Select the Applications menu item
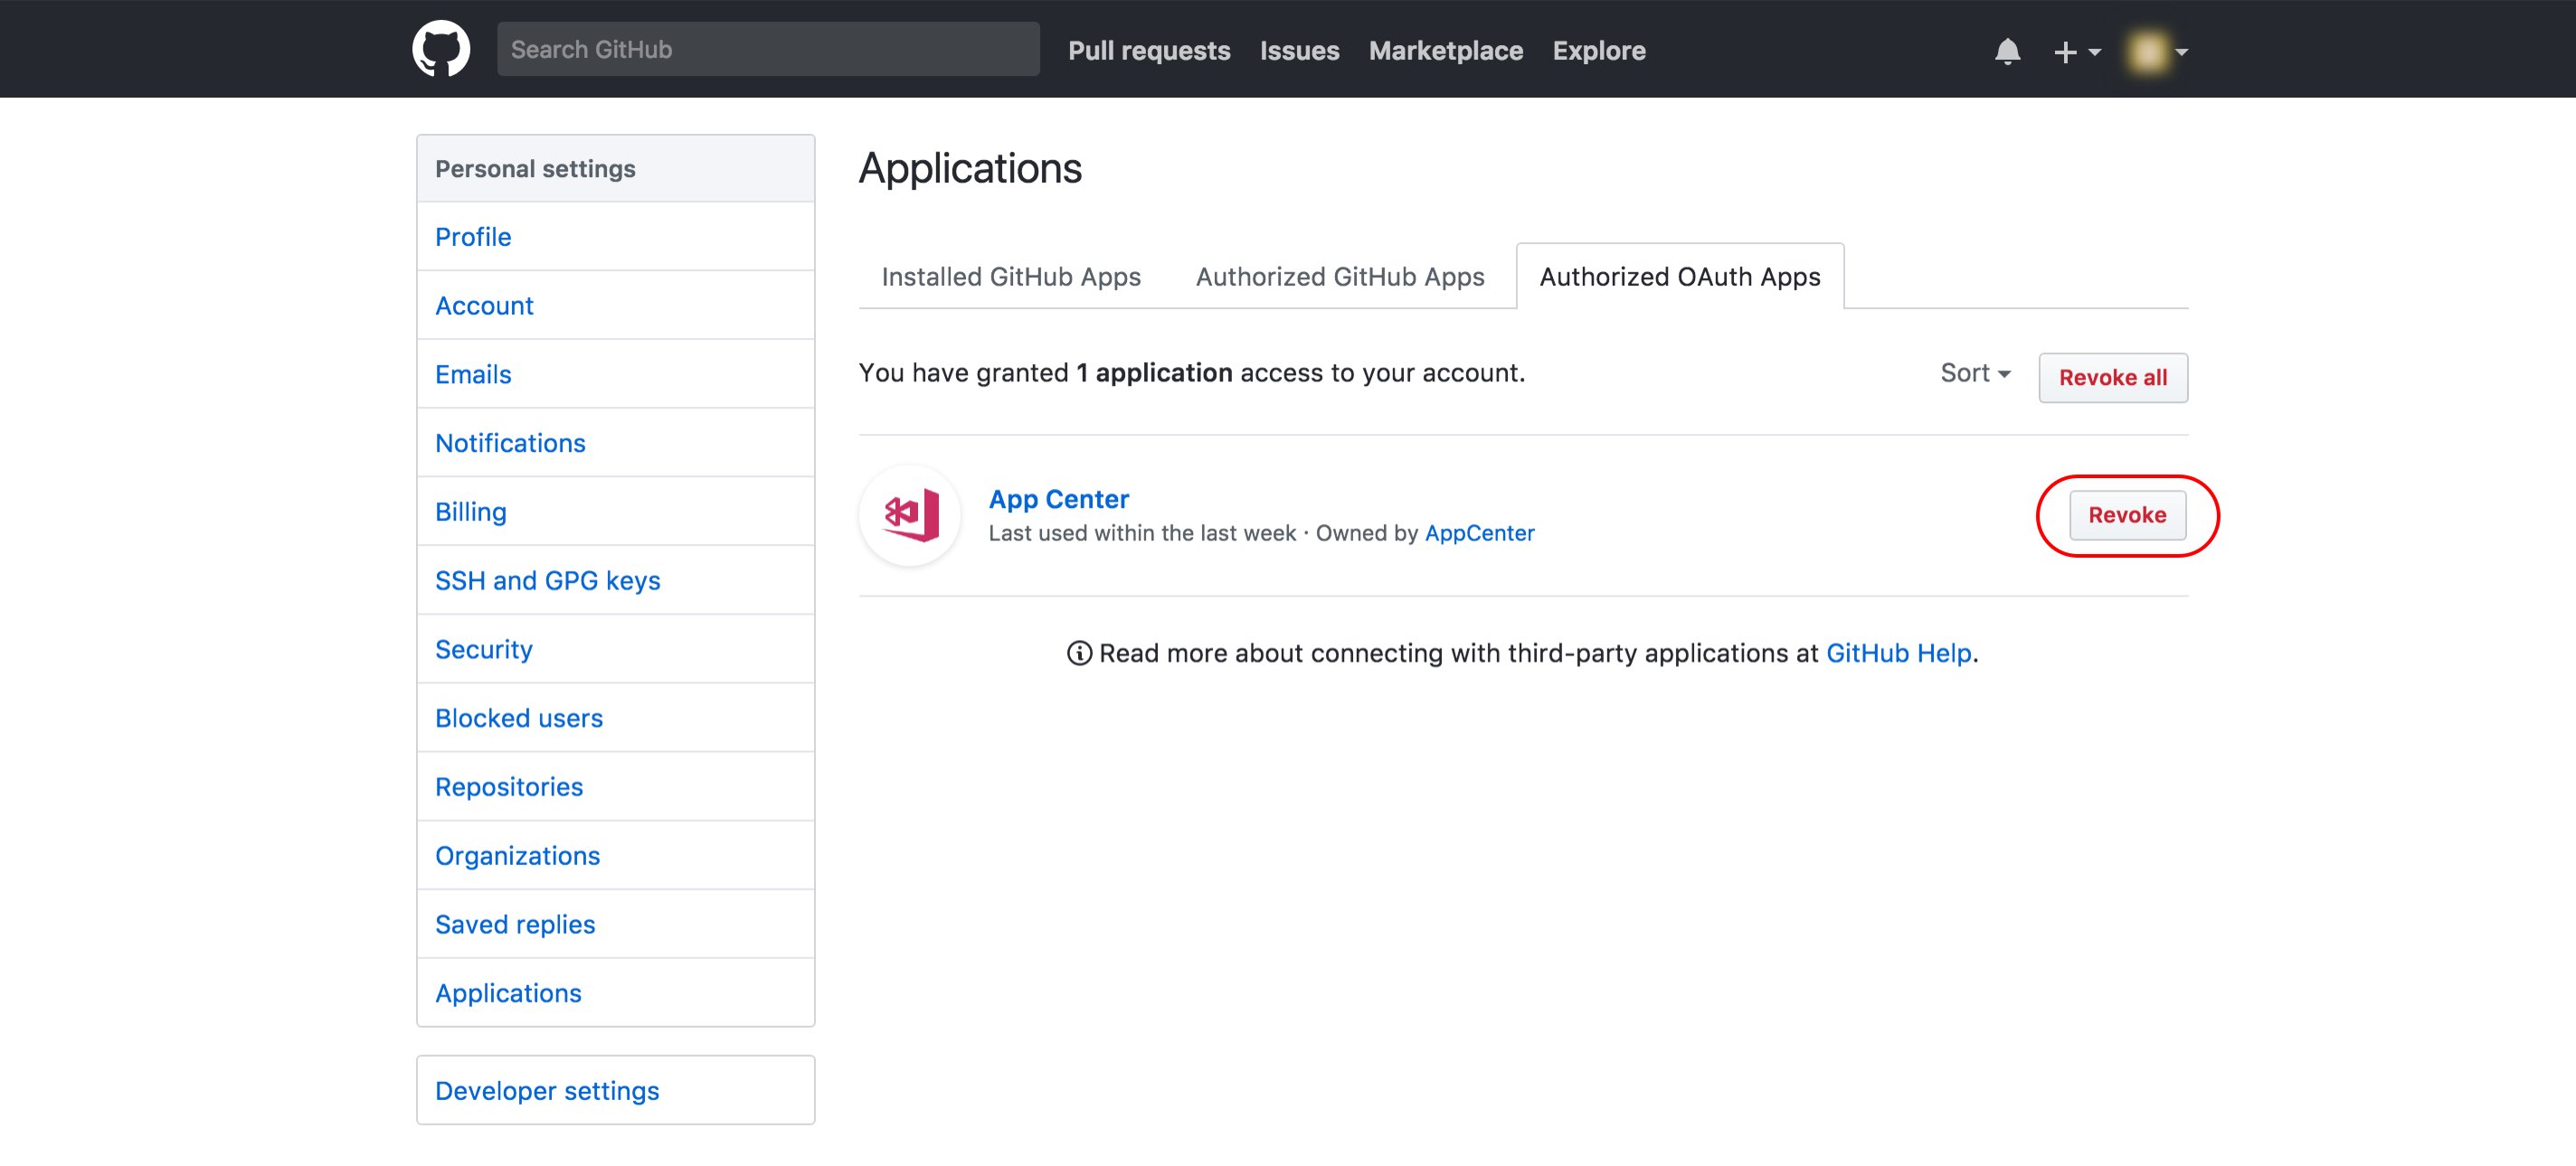Viewport: 2576px width, 1166px height. (509, 992)
